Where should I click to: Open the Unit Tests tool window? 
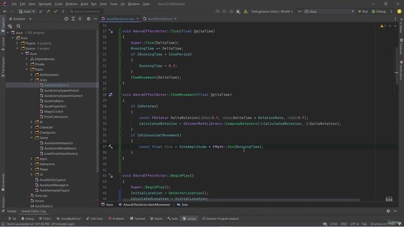click(95, 219)
